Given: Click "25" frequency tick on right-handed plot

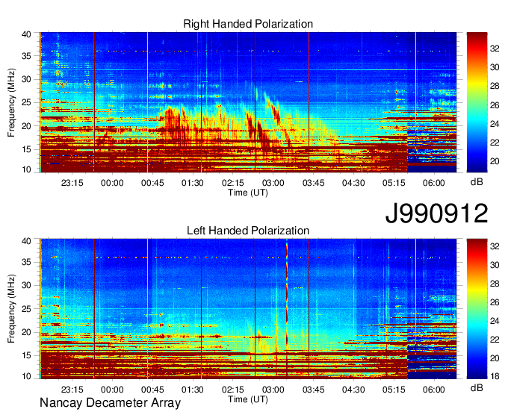Looking at the screenshot, I should coord(27,102).
